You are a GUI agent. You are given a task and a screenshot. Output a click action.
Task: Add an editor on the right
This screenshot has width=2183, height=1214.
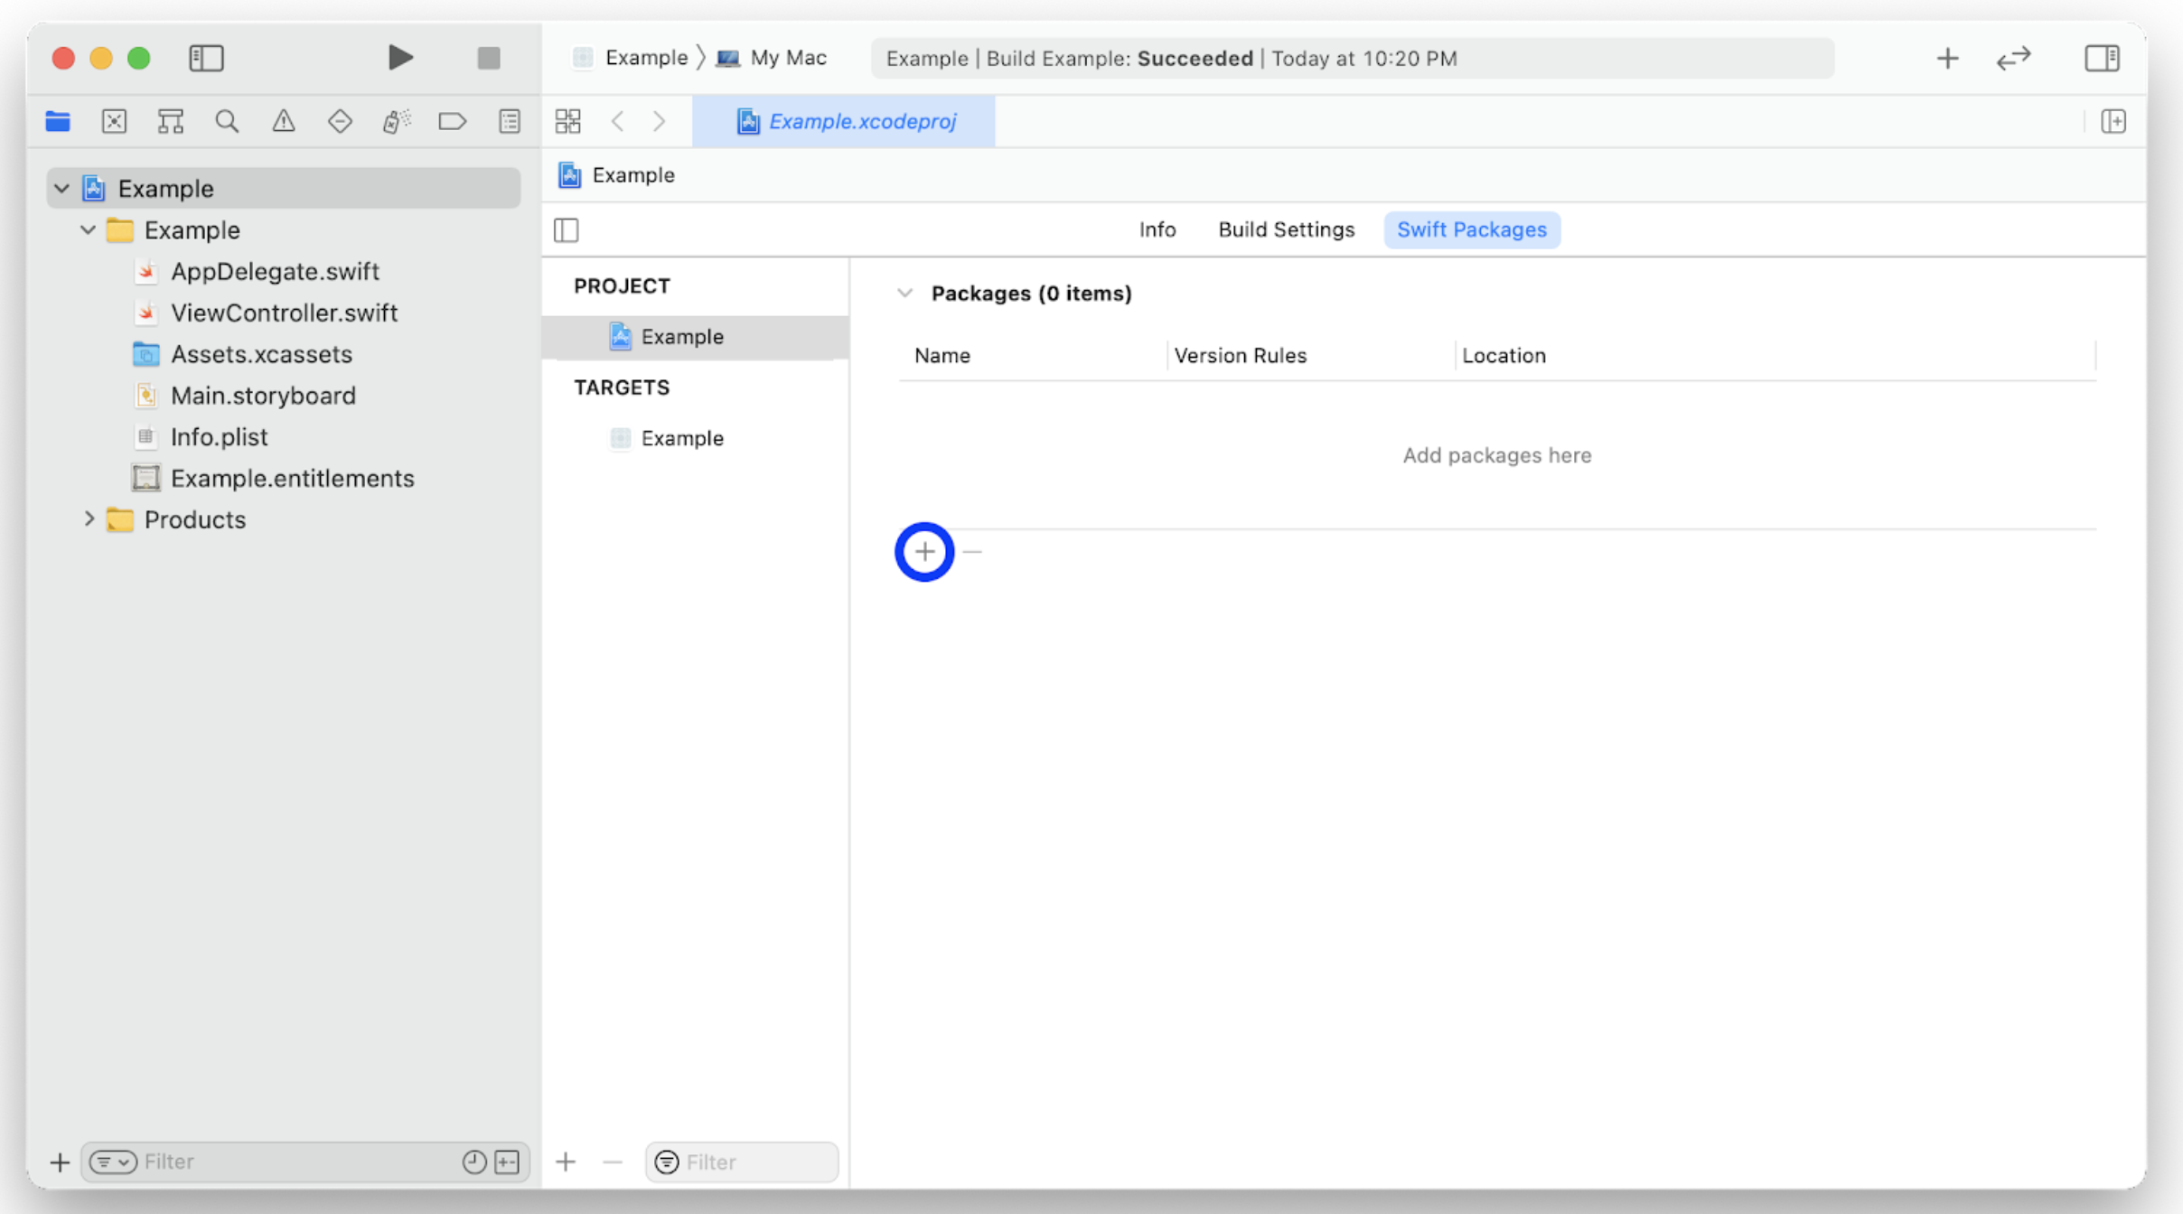coord(2113,121)
